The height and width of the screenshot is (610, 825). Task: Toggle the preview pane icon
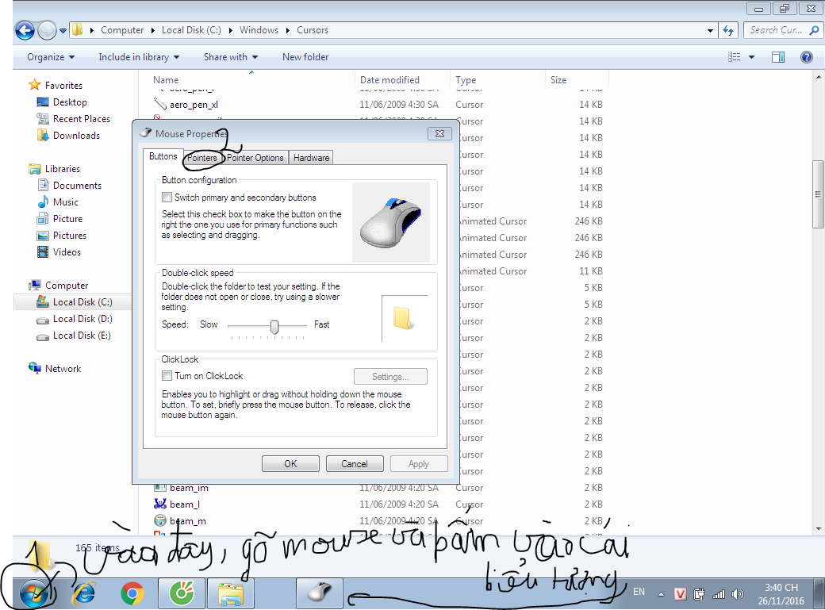click(778, 57)
